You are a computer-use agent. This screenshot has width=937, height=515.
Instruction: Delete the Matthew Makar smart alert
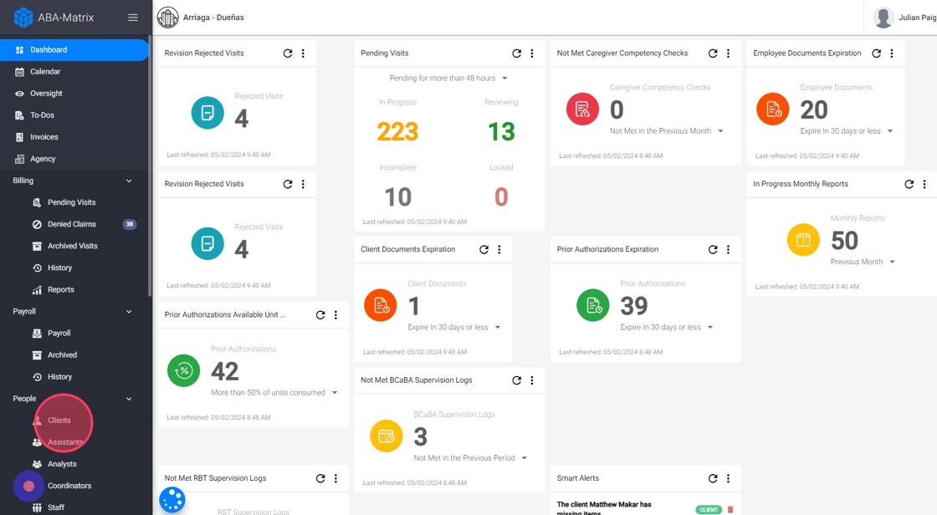730,510
